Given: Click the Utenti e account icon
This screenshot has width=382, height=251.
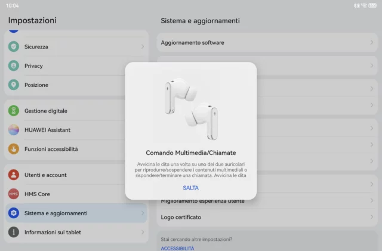Looking at the screenshot, I should point(14,175).
